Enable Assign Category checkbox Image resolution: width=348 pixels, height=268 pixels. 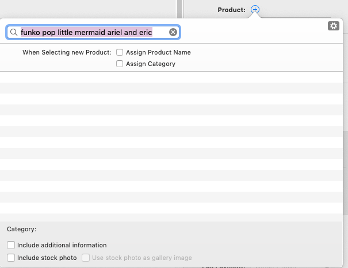(x=120, y=64)
